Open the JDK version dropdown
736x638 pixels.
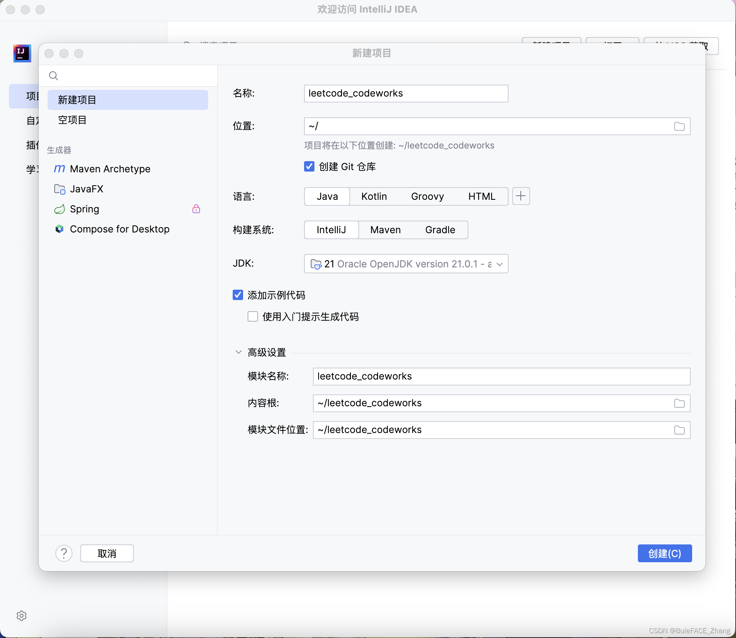tap(500, 264)
